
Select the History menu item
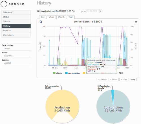click(x=16, y=26)
